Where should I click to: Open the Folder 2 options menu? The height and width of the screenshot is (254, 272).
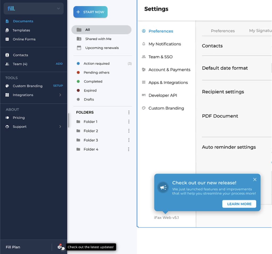(129, 131)
